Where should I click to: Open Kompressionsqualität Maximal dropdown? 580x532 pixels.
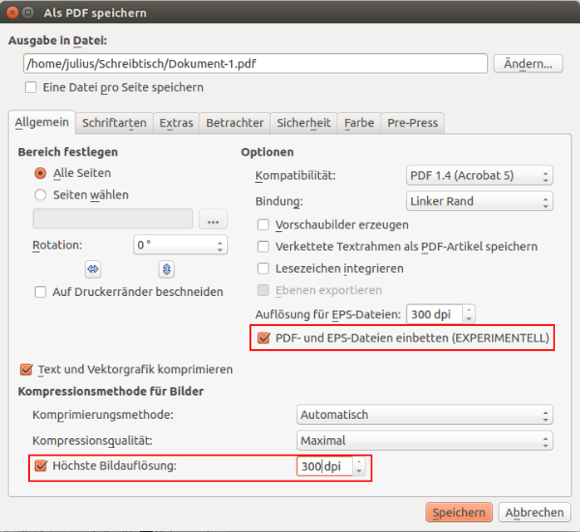click(x=424, y=440)
